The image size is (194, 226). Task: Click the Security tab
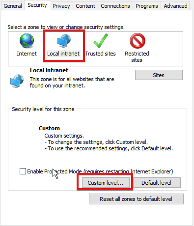[x=37, y=5]
